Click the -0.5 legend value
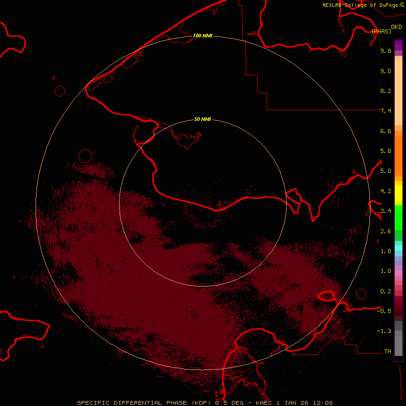The height and width of the screenshot is (406, 406). click(x=384, y=311)
